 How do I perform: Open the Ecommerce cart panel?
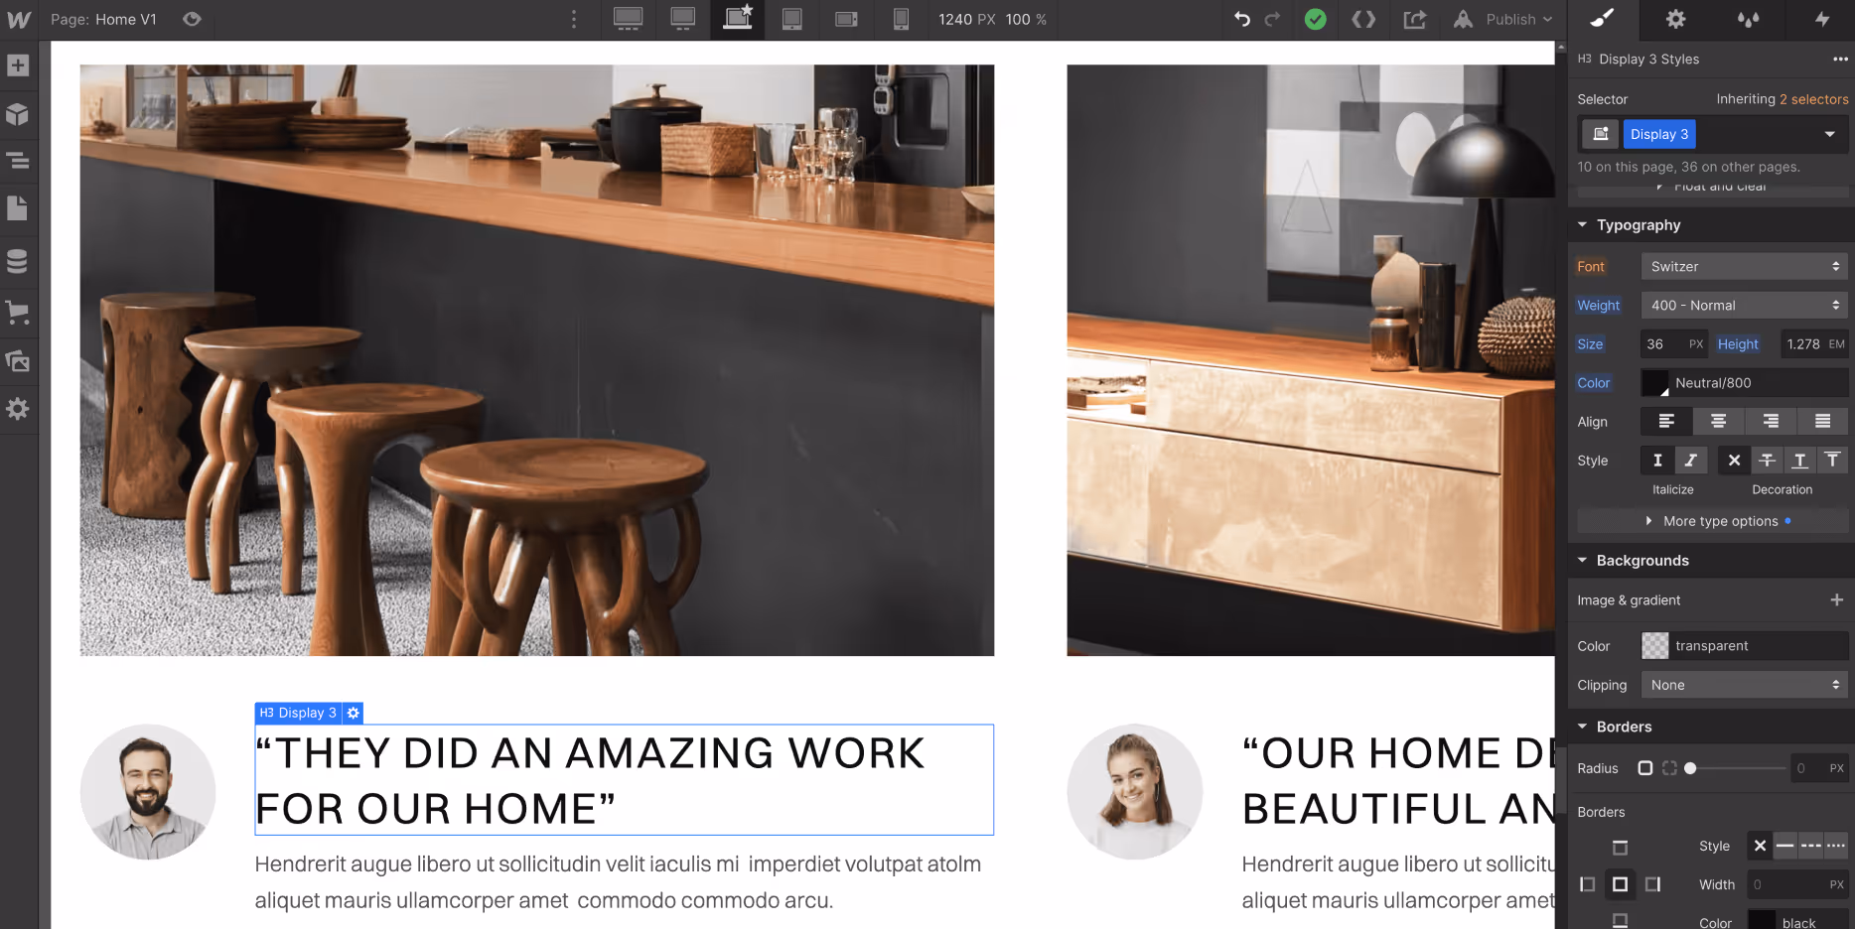tap(18, 313)
